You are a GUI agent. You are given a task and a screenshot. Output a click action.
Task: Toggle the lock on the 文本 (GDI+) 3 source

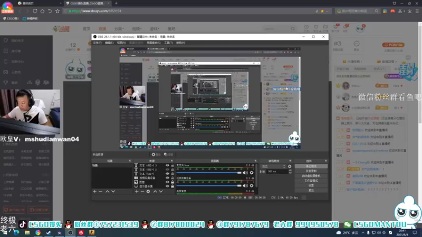[x=172, y=165]
